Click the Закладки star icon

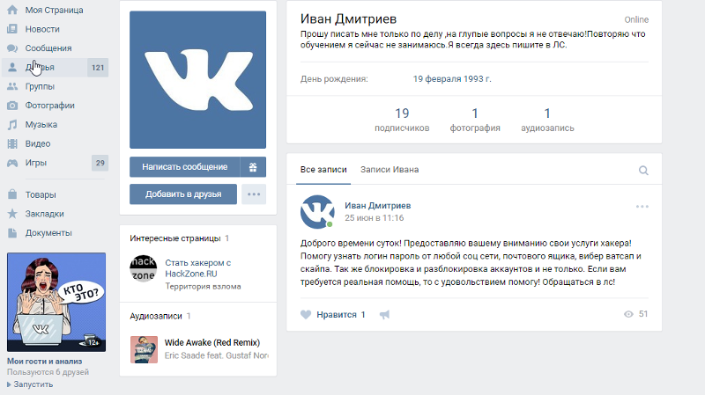(12, 214)
